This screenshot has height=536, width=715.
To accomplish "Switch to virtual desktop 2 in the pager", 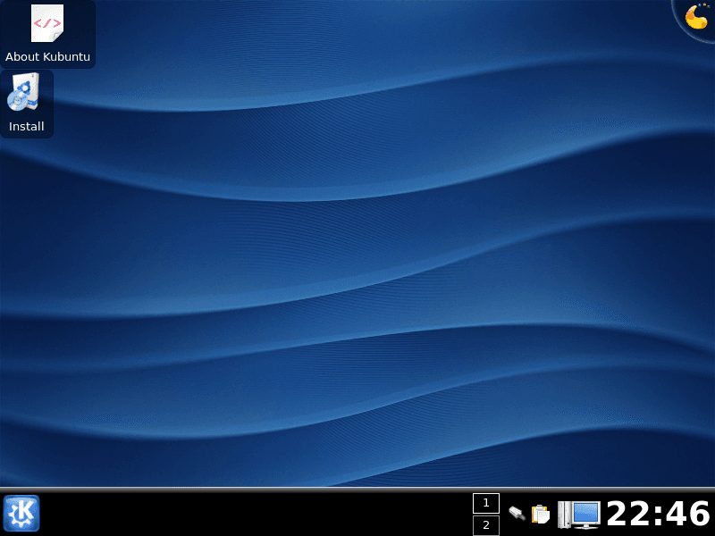I will click(486, 525).
